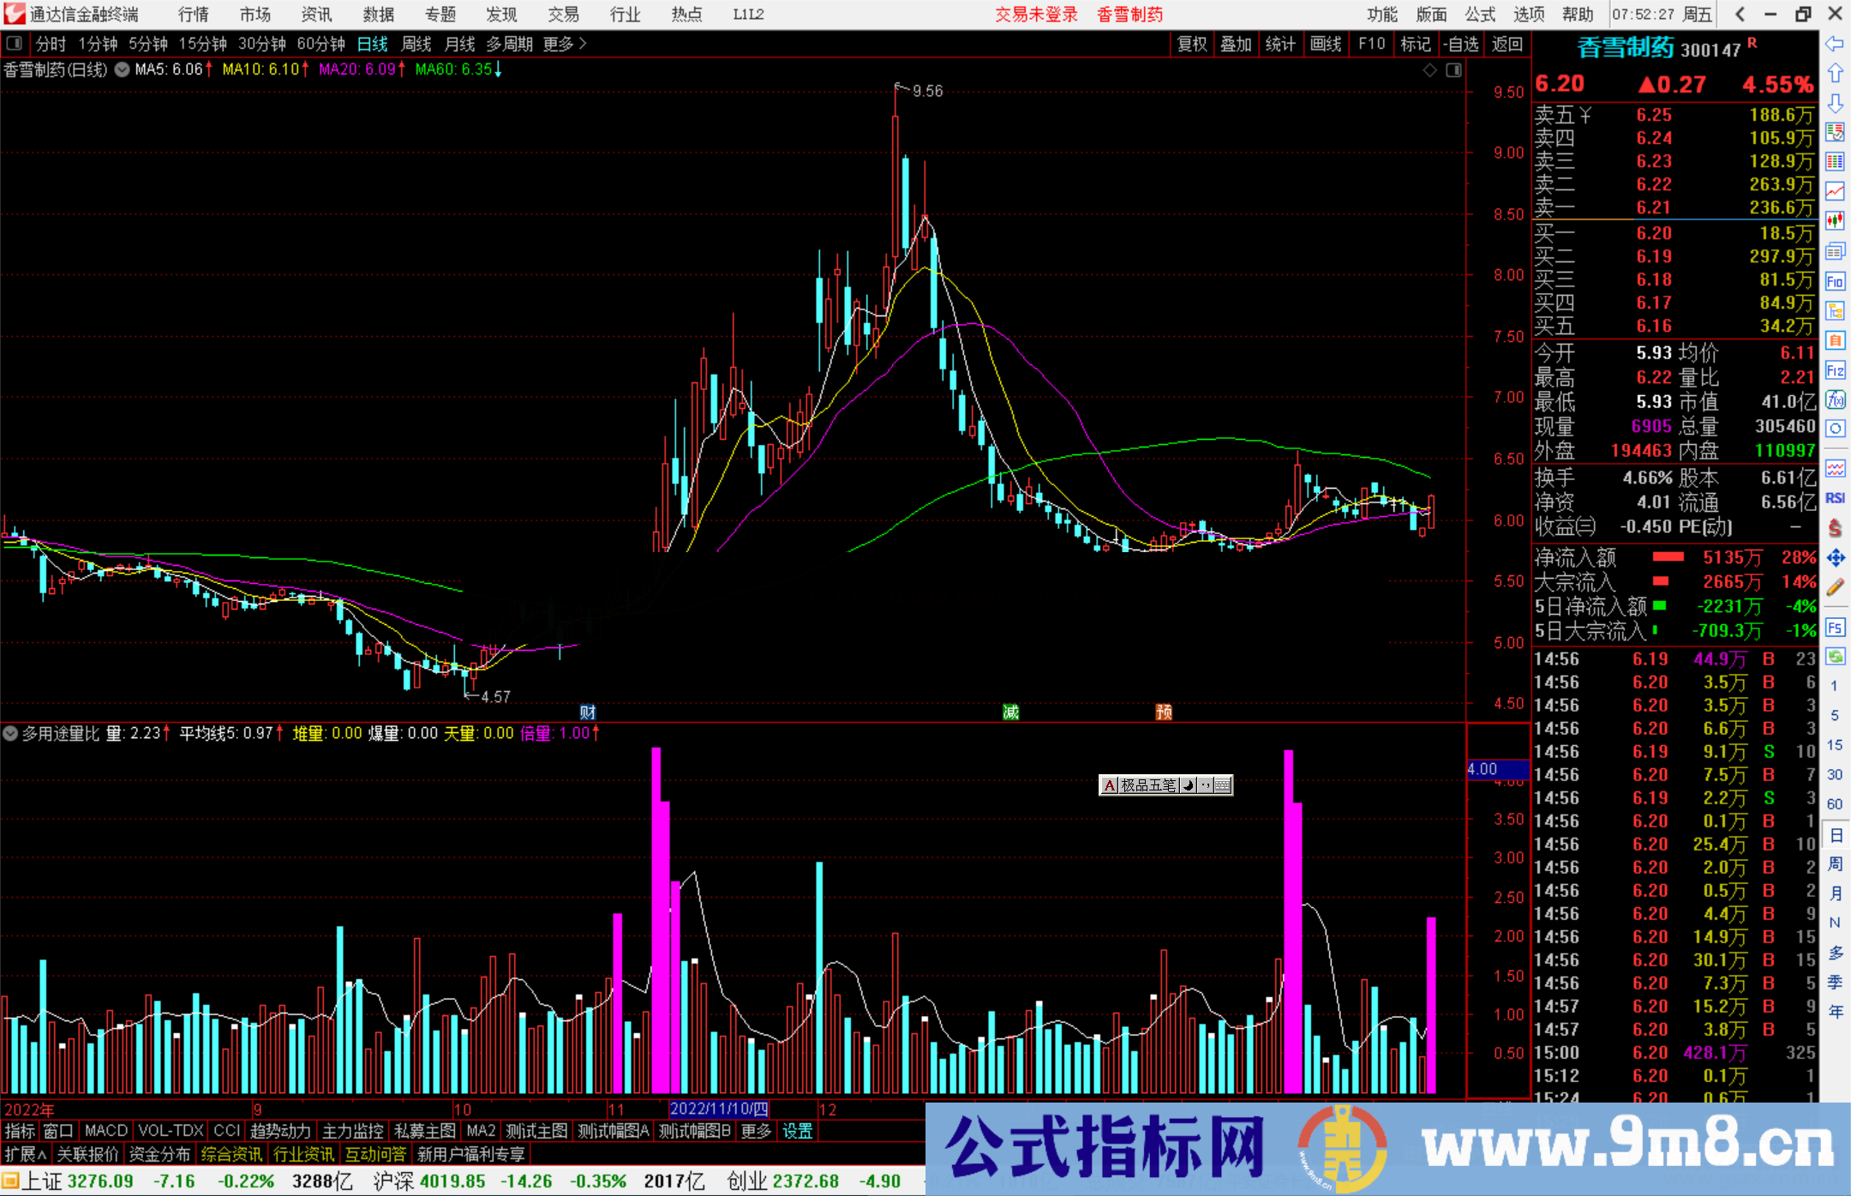Collapse the 扩展 panel at bottom
The height and width of the screenshot is (1196, 1851).
point(26,1154)
